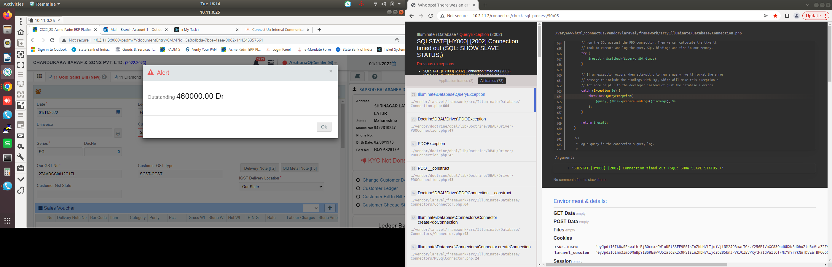The width and height of the screenshot is (832, 267).
Task: Select Customer Ledger radio option
Action: 358,188
